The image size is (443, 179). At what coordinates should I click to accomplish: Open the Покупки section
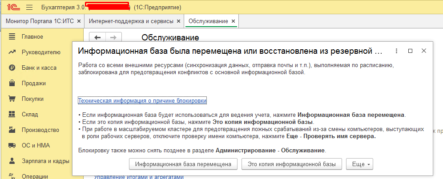[x=33, y=99]
